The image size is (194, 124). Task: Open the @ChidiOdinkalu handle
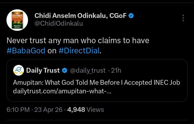[59, 24]
